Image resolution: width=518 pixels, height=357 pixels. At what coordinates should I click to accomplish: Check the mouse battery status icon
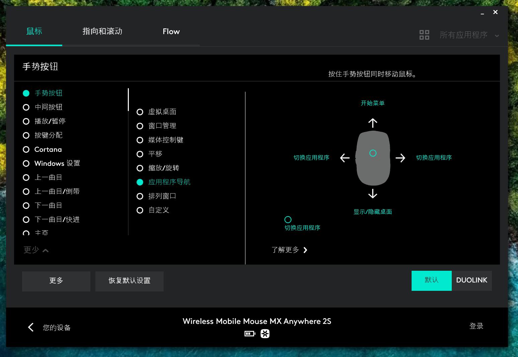tap(249, 333)
